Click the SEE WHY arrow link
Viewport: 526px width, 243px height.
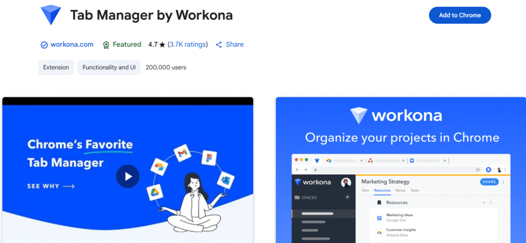[51, 186]
